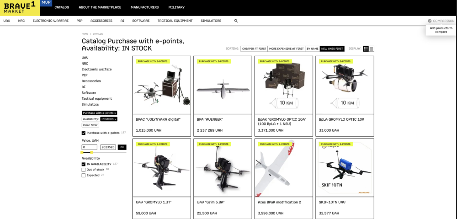Switch to list display view

372,49
